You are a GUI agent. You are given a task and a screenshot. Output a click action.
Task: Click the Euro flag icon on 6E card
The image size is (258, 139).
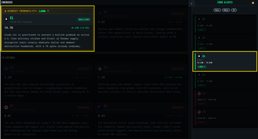(x=6, y=69)
